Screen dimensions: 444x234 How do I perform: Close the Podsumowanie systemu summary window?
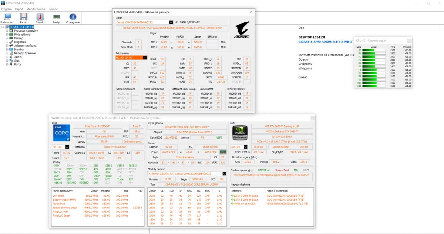pos(313,118)
